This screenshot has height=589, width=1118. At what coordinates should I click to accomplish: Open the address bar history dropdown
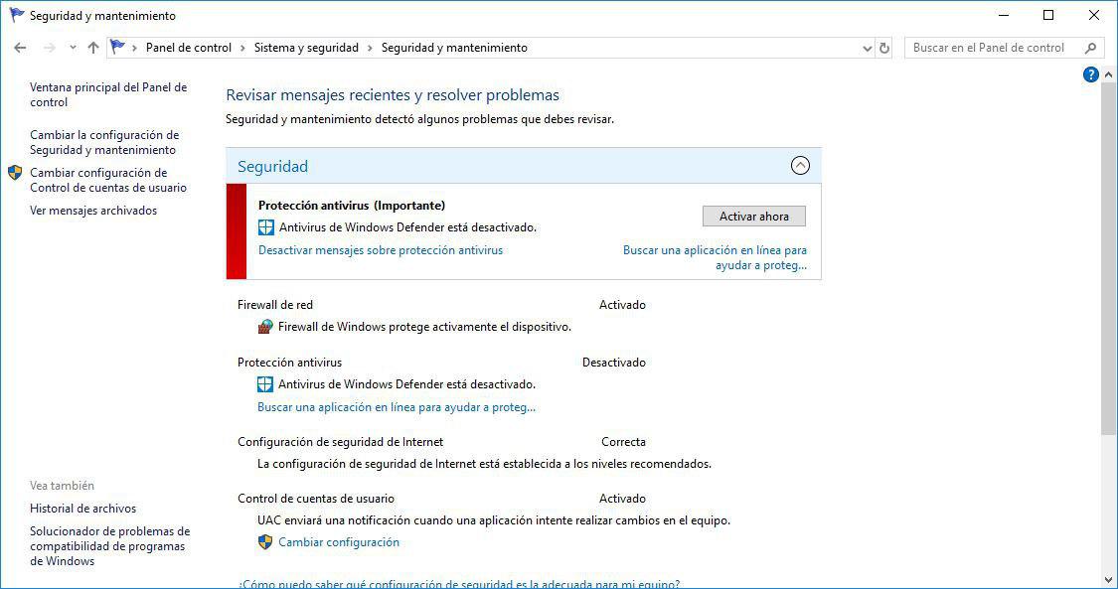(867, 49)
